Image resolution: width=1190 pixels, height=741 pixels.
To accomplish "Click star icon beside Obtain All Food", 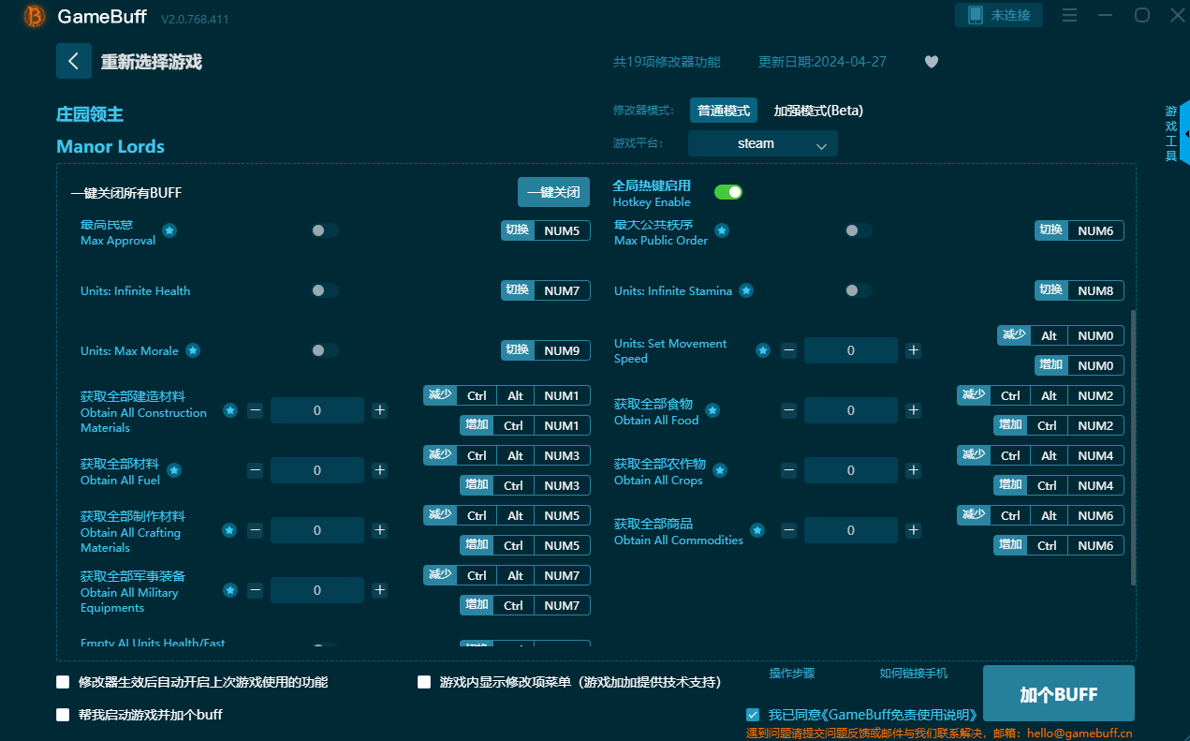I will pos(713,410).
